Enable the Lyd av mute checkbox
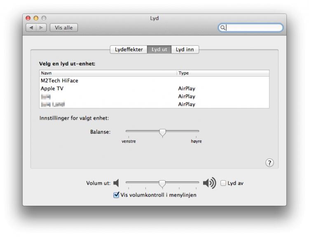This screenshot has height=237, width=309. click(x=223, y=183)
